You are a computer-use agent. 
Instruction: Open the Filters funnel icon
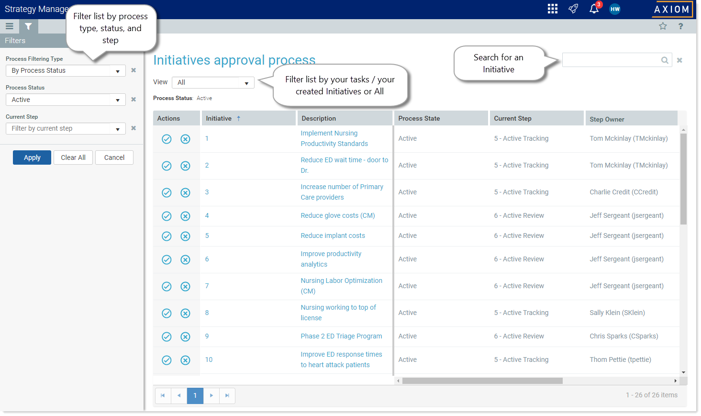(28, 26)
